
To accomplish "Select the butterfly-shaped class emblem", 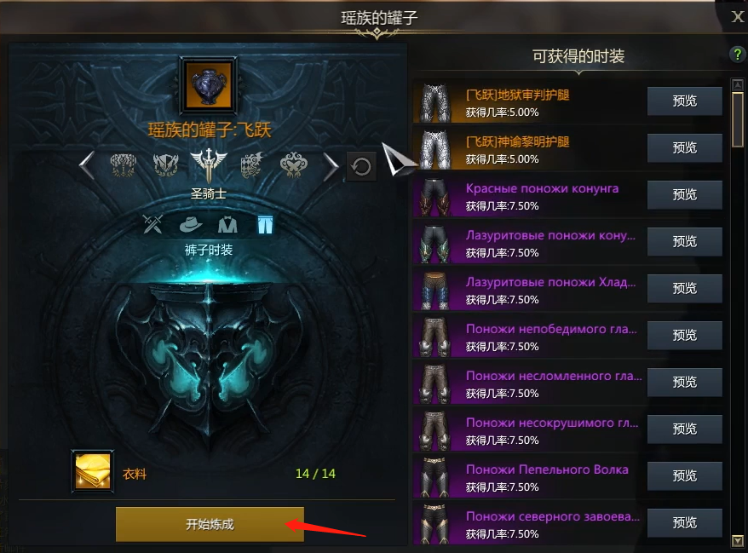I will (x=293, y=165).
